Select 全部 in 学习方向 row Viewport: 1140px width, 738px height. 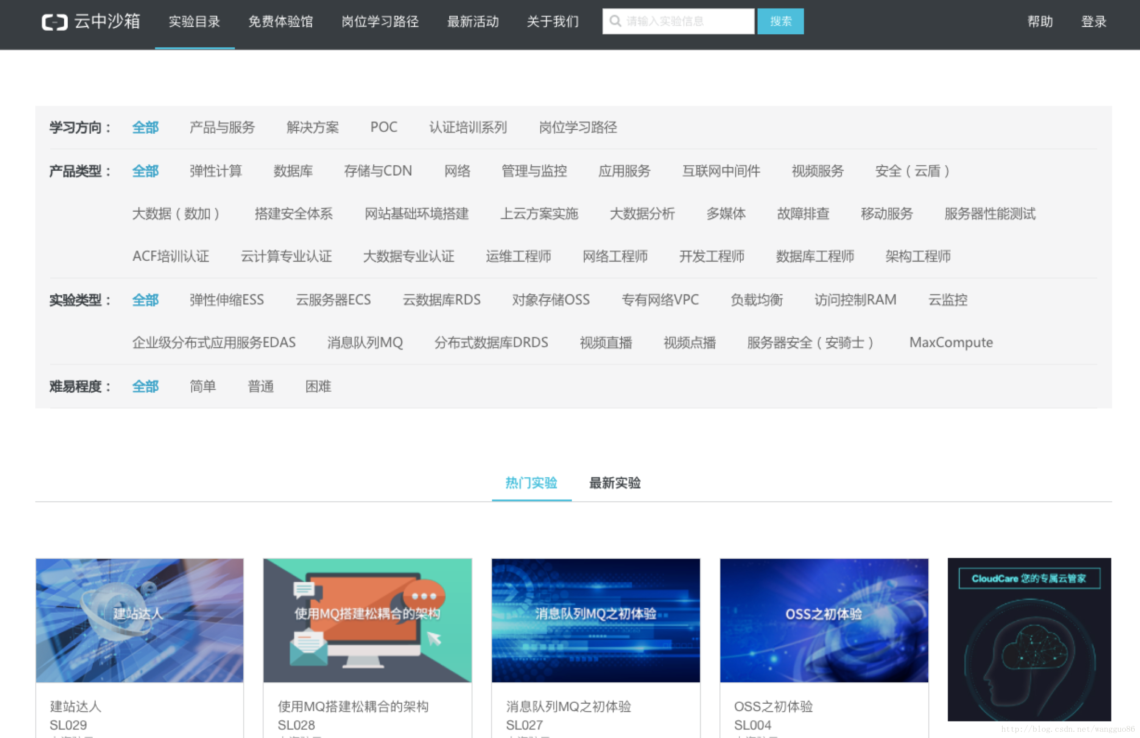pyautogui.click(x=145, y=127)
